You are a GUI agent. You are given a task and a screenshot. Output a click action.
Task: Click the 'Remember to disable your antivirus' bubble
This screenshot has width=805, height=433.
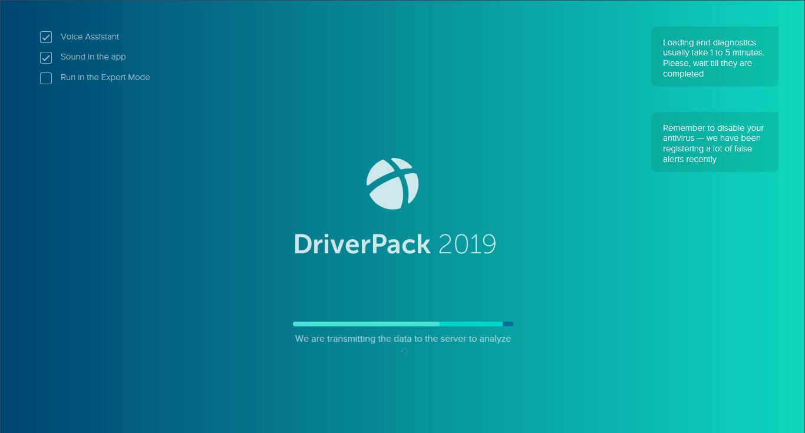[x=715, y=142]
